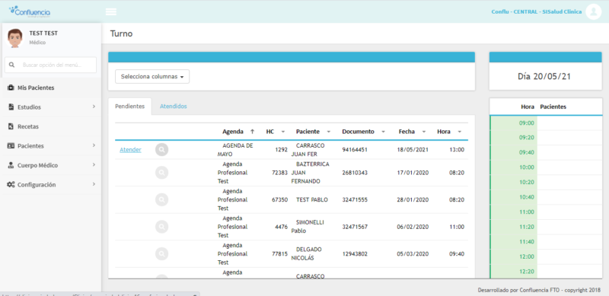609x296 pixels.
Task: Open the hamburger menu toggle
Action: pos(111,11)
